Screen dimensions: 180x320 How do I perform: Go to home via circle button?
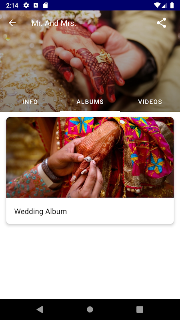click(x=90, y=310)
